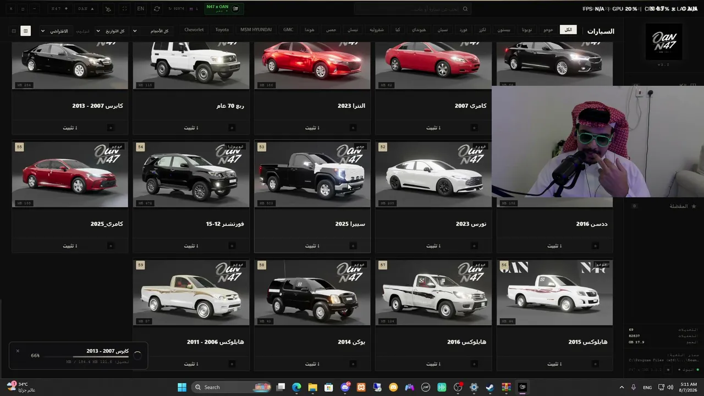This screenshot has width=704, height=396.
Task: Click the crossed-out icon beside the OAN button
Action: pyautogui.click(x=108, y=9)
